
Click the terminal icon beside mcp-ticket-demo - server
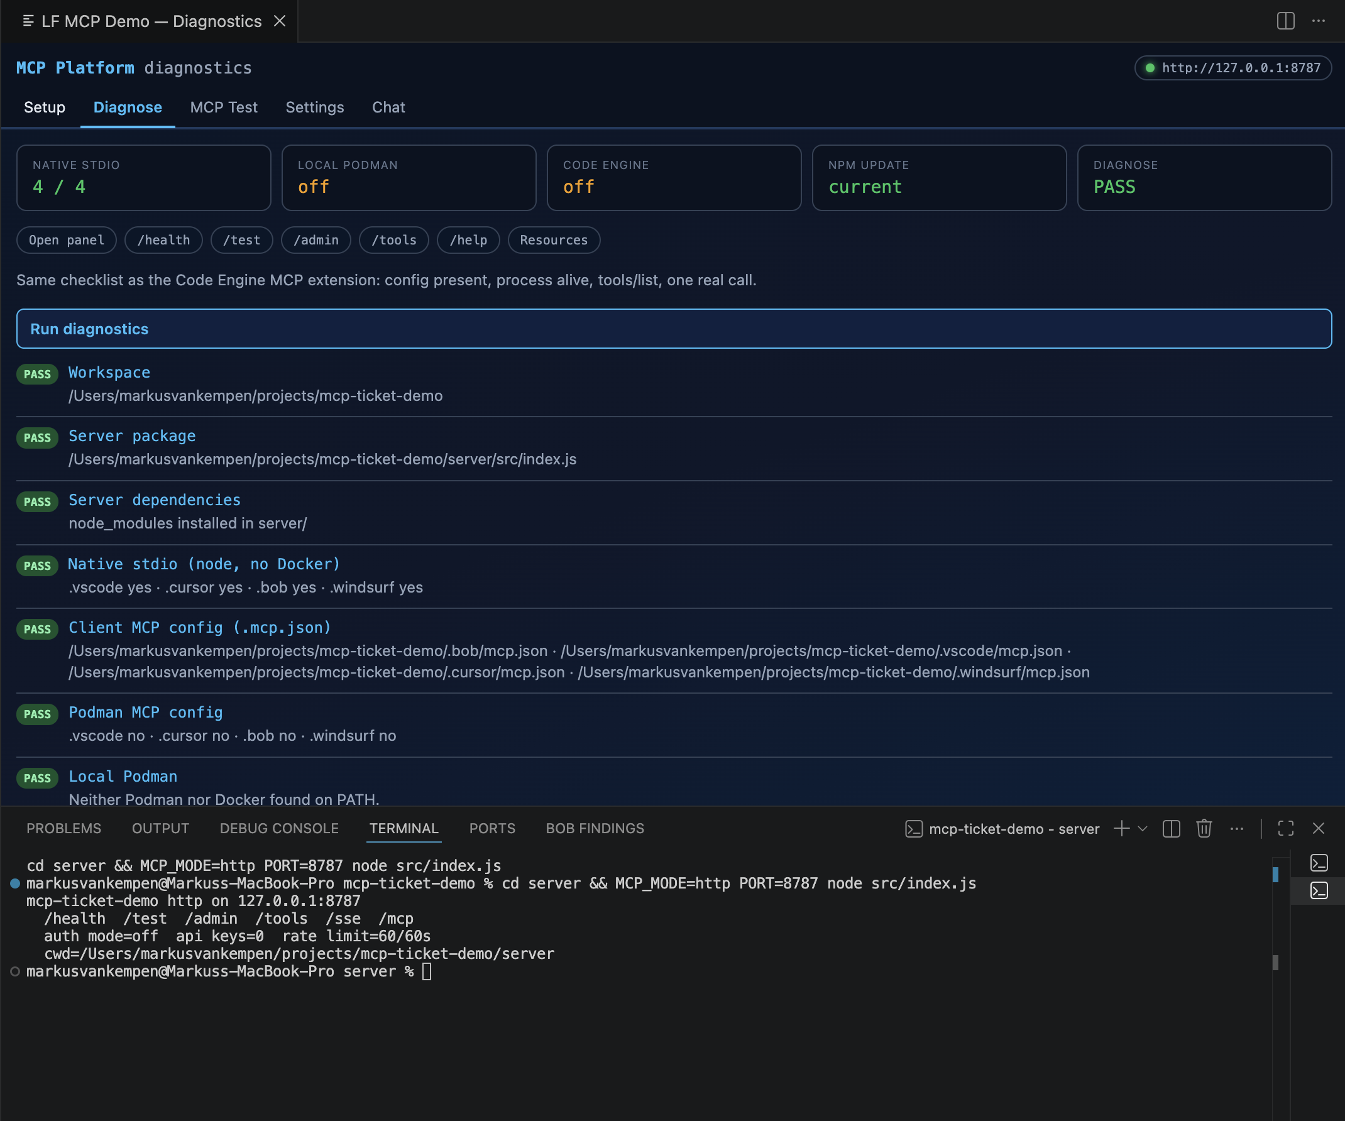[x=914, y=829]
